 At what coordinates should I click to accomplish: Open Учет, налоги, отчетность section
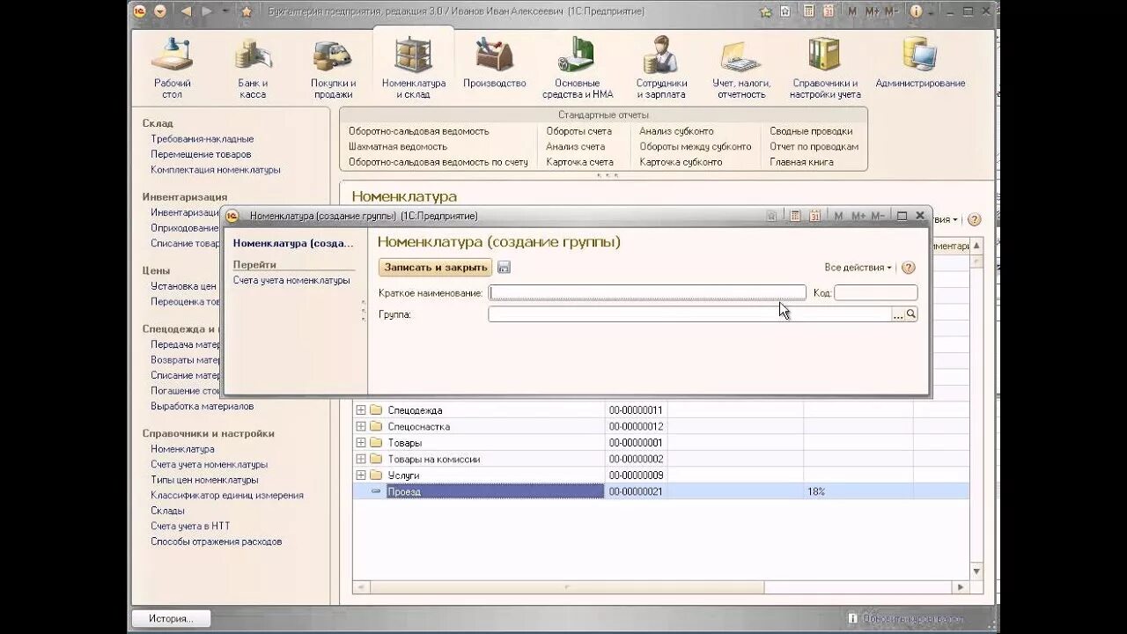click(x=741, y=67)
